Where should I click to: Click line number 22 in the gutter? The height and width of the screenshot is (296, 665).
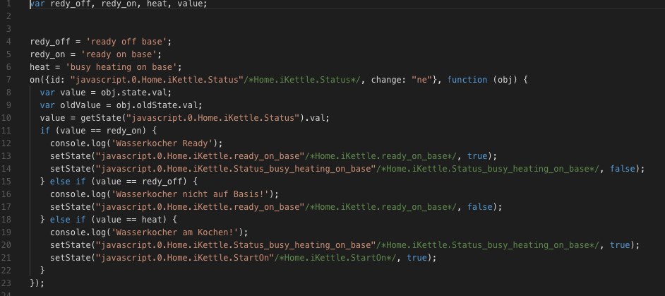click(x=7, y=270)
